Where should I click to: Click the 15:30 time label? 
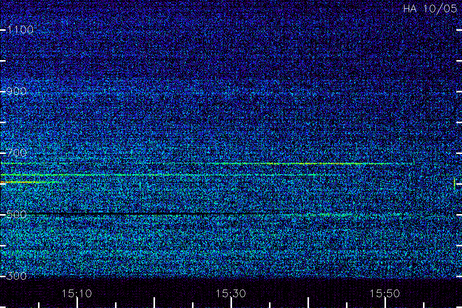(x=230, y=293)
